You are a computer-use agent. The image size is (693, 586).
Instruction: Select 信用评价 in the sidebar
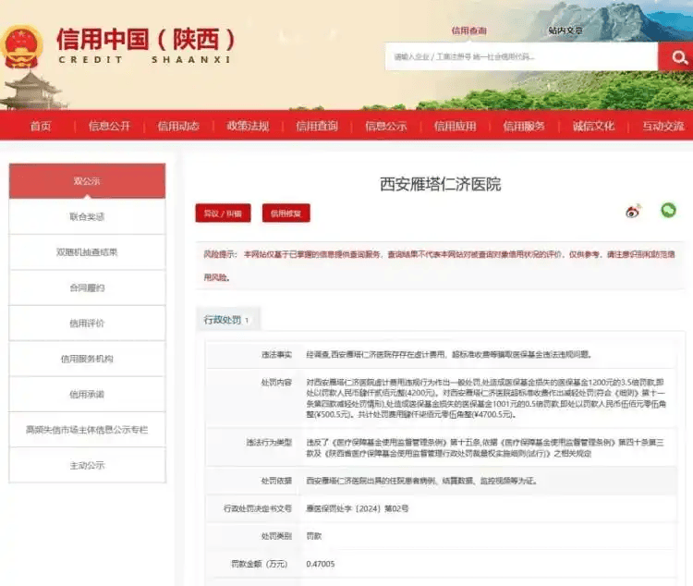coord(87,324)
